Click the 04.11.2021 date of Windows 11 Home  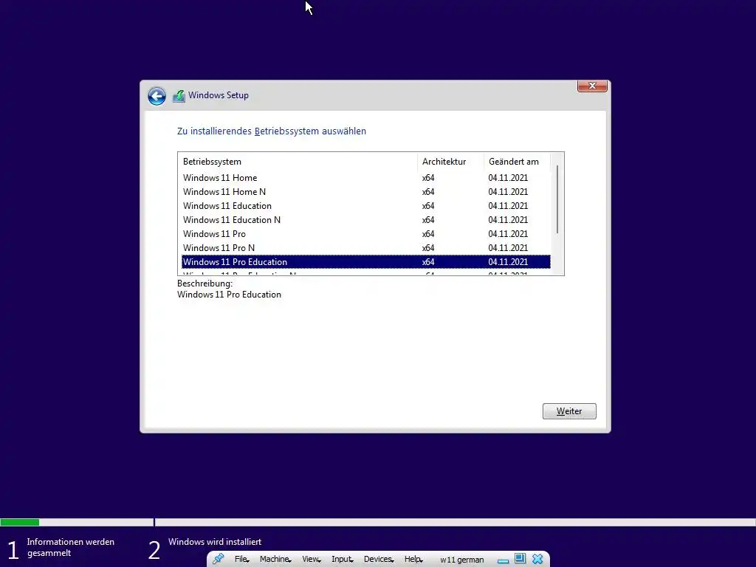pyautogui.click(x=508, y=178)
